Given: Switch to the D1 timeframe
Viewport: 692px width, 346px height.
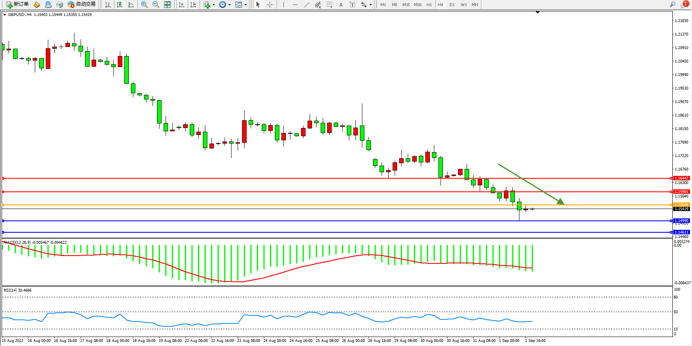Looking at the screenshot, I should tap(452, 5).
